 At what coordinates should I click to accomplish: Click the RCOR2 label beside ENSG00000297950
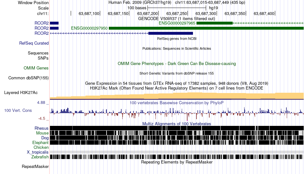(42, 28)
